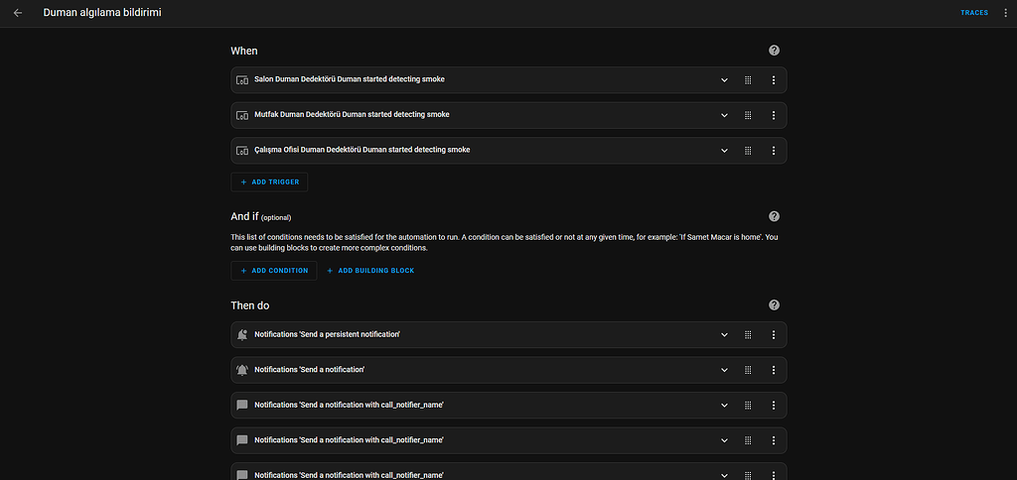Open the top-right overflow menu

[x=1005, y=13]
